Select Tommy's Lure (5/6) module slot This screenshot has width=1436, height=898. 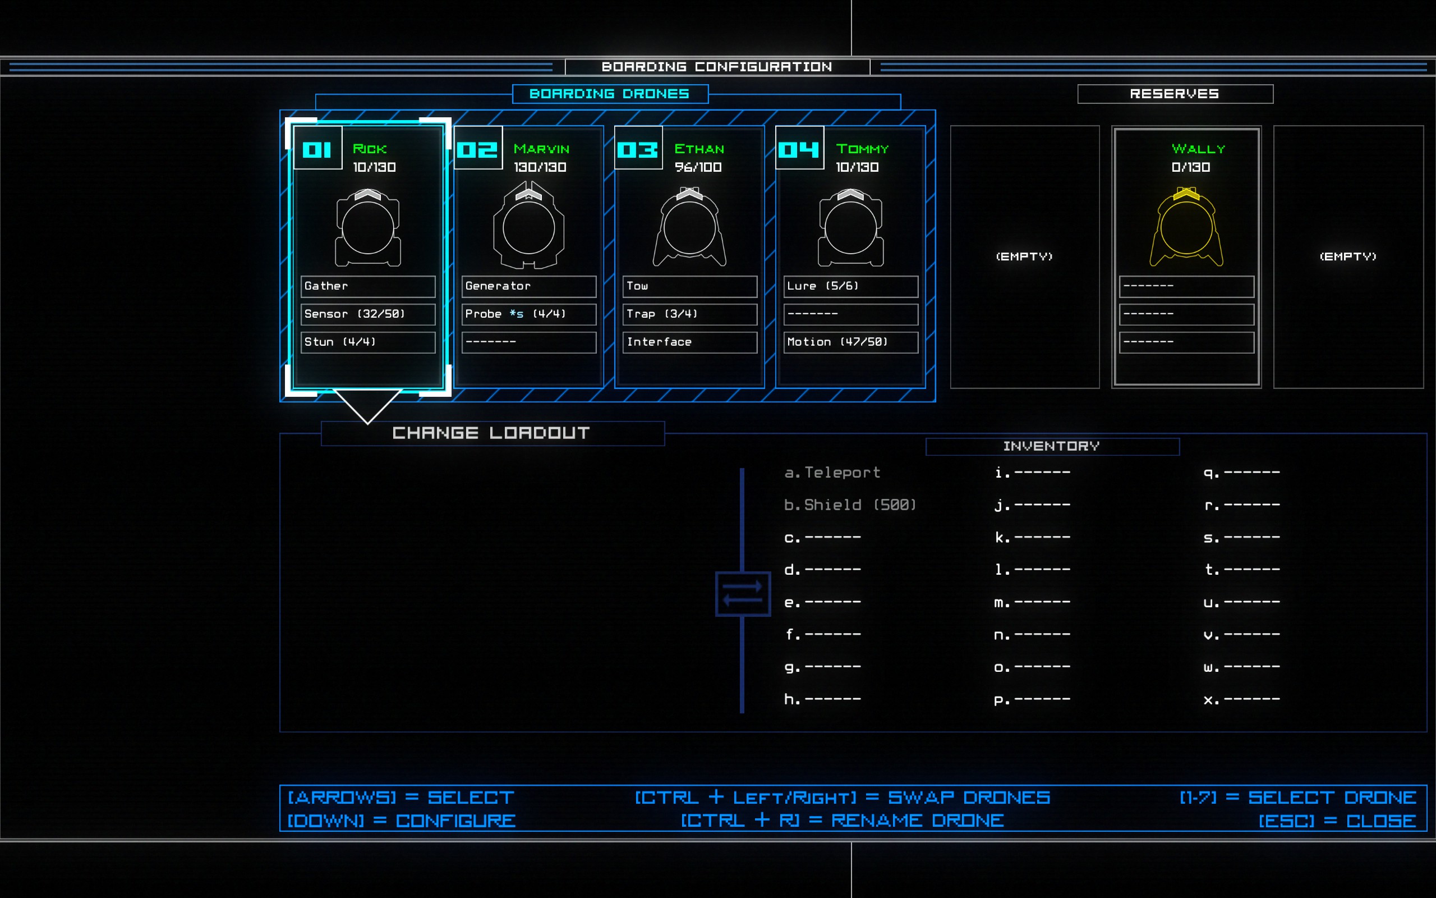click(850, 286)
